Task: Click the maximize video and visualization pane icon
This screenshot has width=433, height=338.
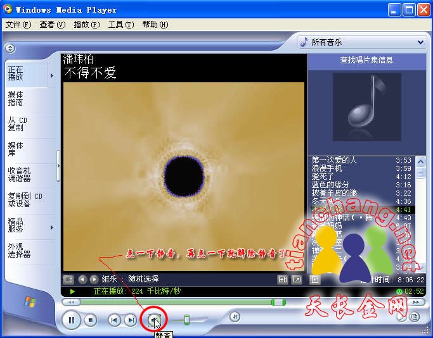Action: point(283,280)
